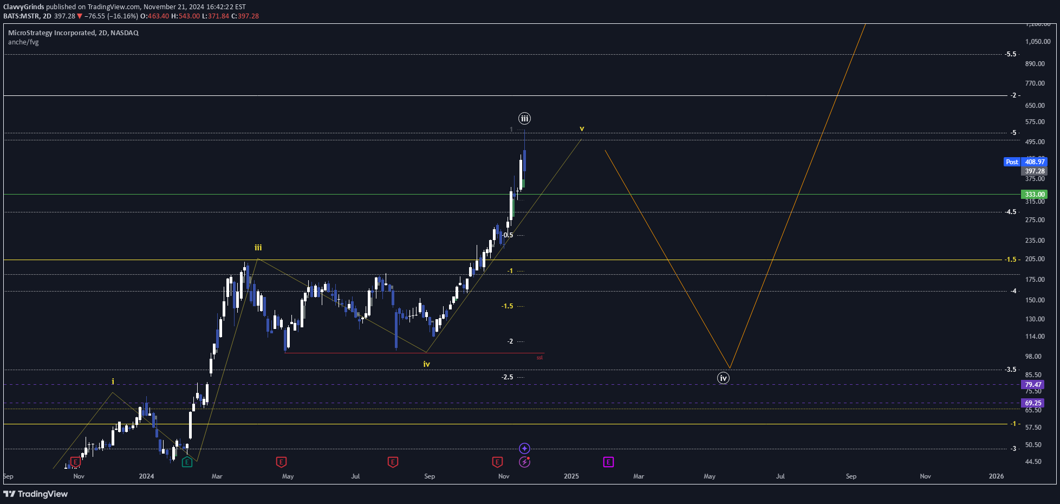1060x504 pixels.
Task: Open the magenta upcoming earnings marker in 2025
Action: point(608,462)
